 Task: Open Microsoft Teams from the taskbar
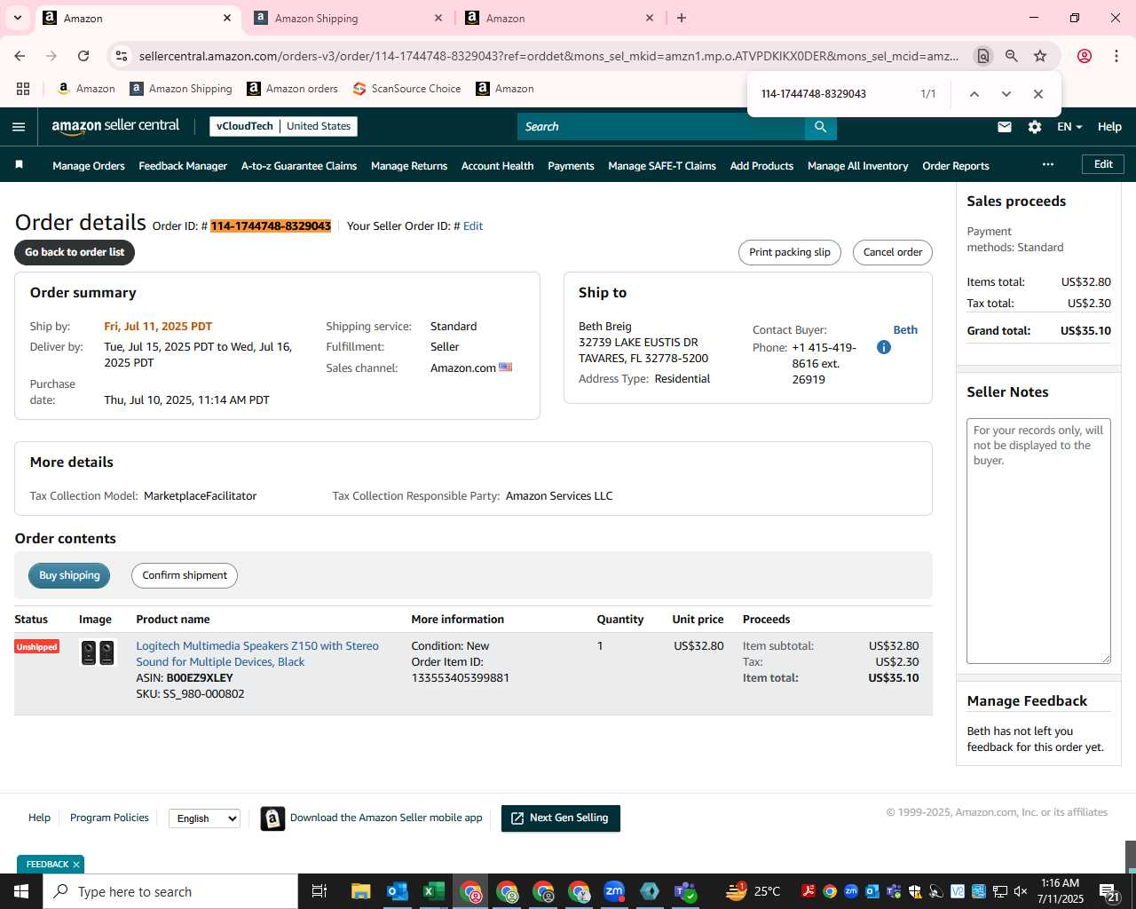[685, 891]
